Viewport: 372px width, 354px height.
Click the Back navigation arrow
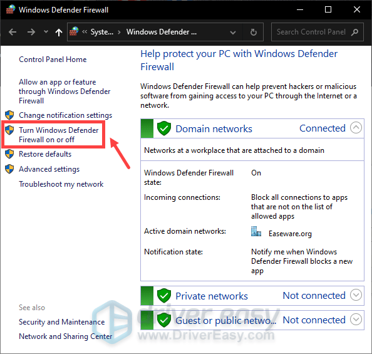pyautogui.click(x=13, y=32)
